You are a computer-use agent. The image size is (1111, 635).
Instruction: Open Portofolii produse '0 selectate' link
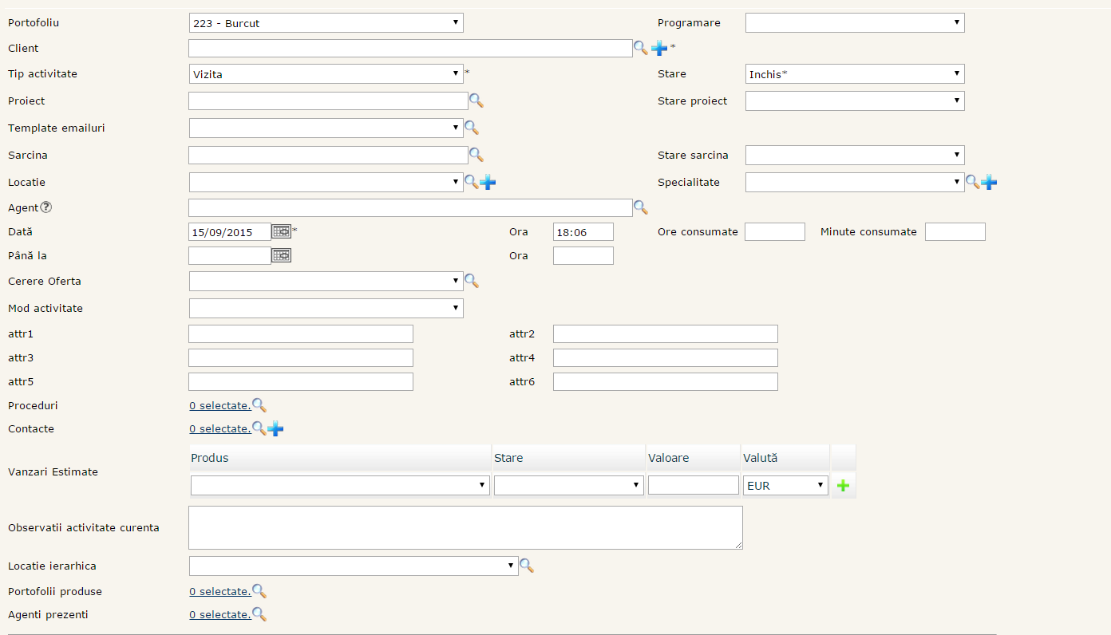click(x=219, y=591)
